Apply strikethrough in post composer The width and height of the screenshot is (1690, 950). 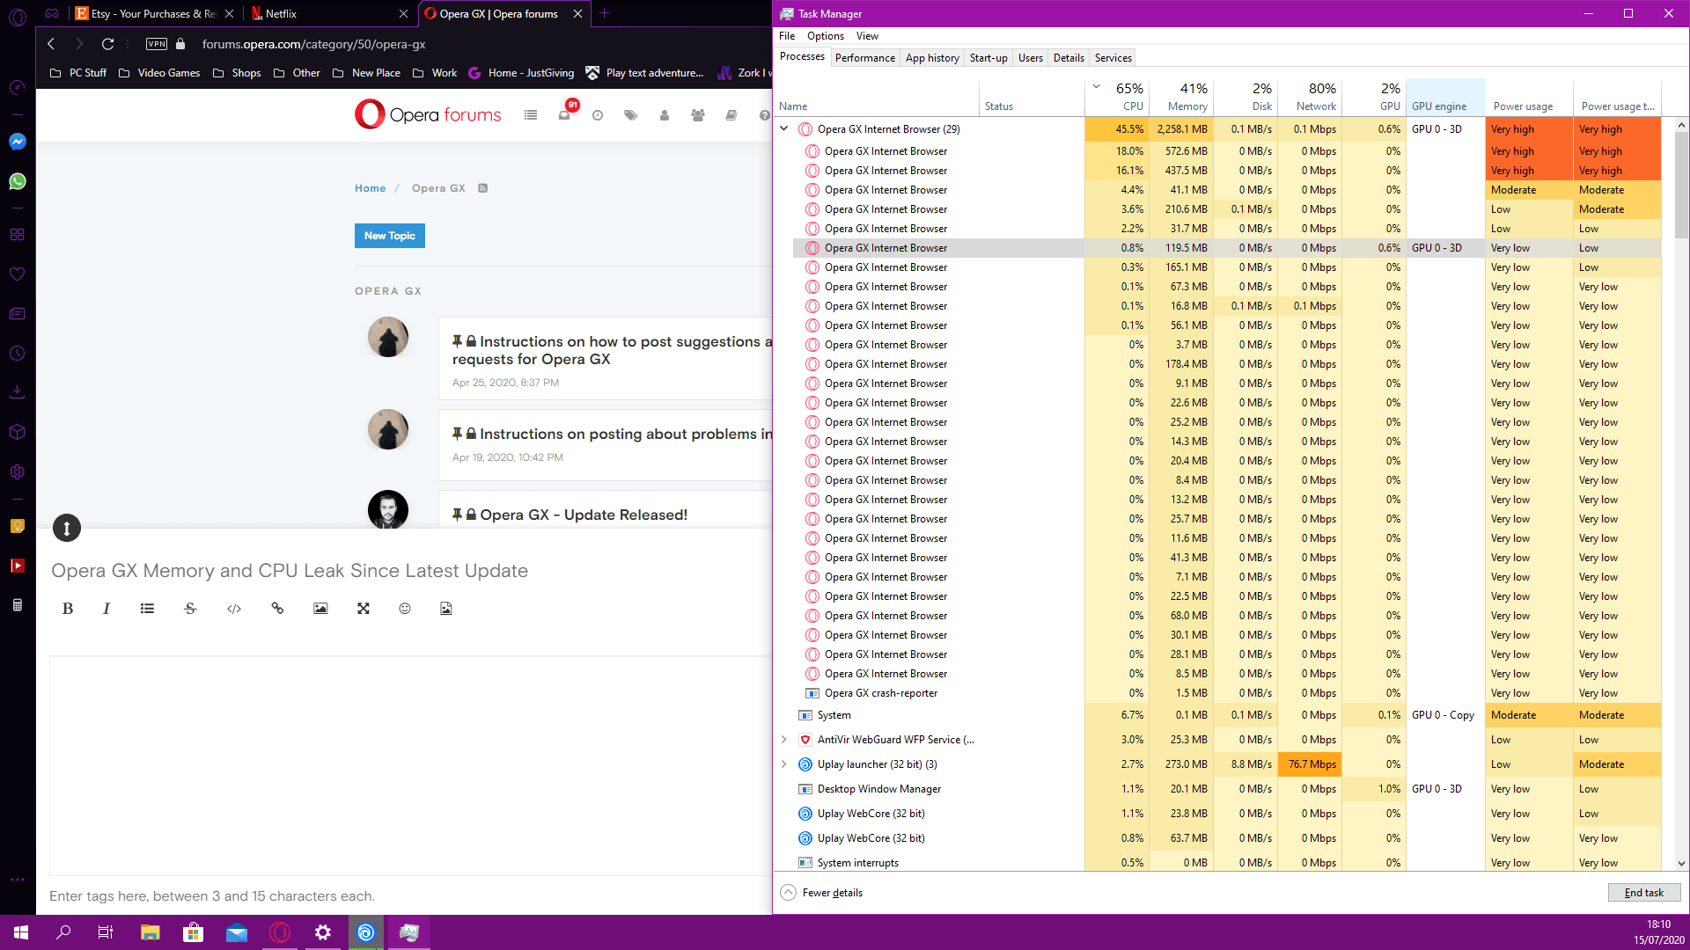190,609
